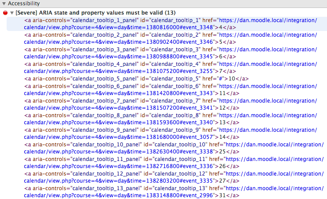This screenshot has height=199, width=327.
Task: Select the calendar_tooltip_1 anchor element row
Action: point(167,24)
